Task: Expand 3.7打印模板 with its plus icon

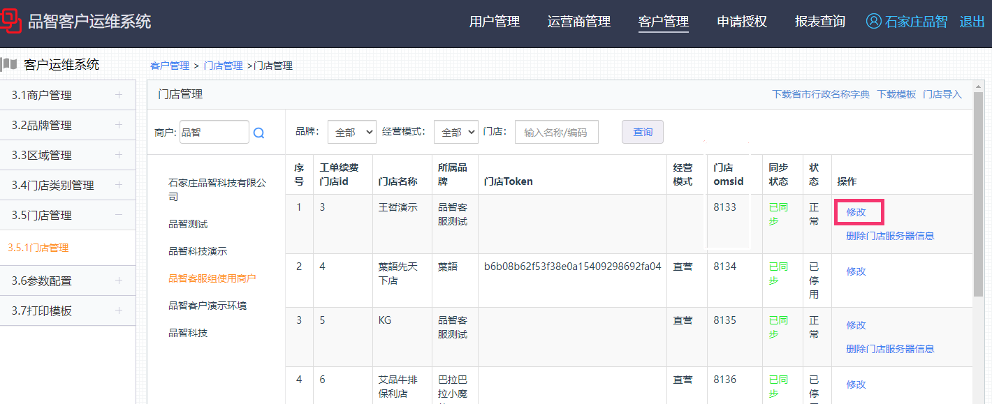Action: pos(119,311)
